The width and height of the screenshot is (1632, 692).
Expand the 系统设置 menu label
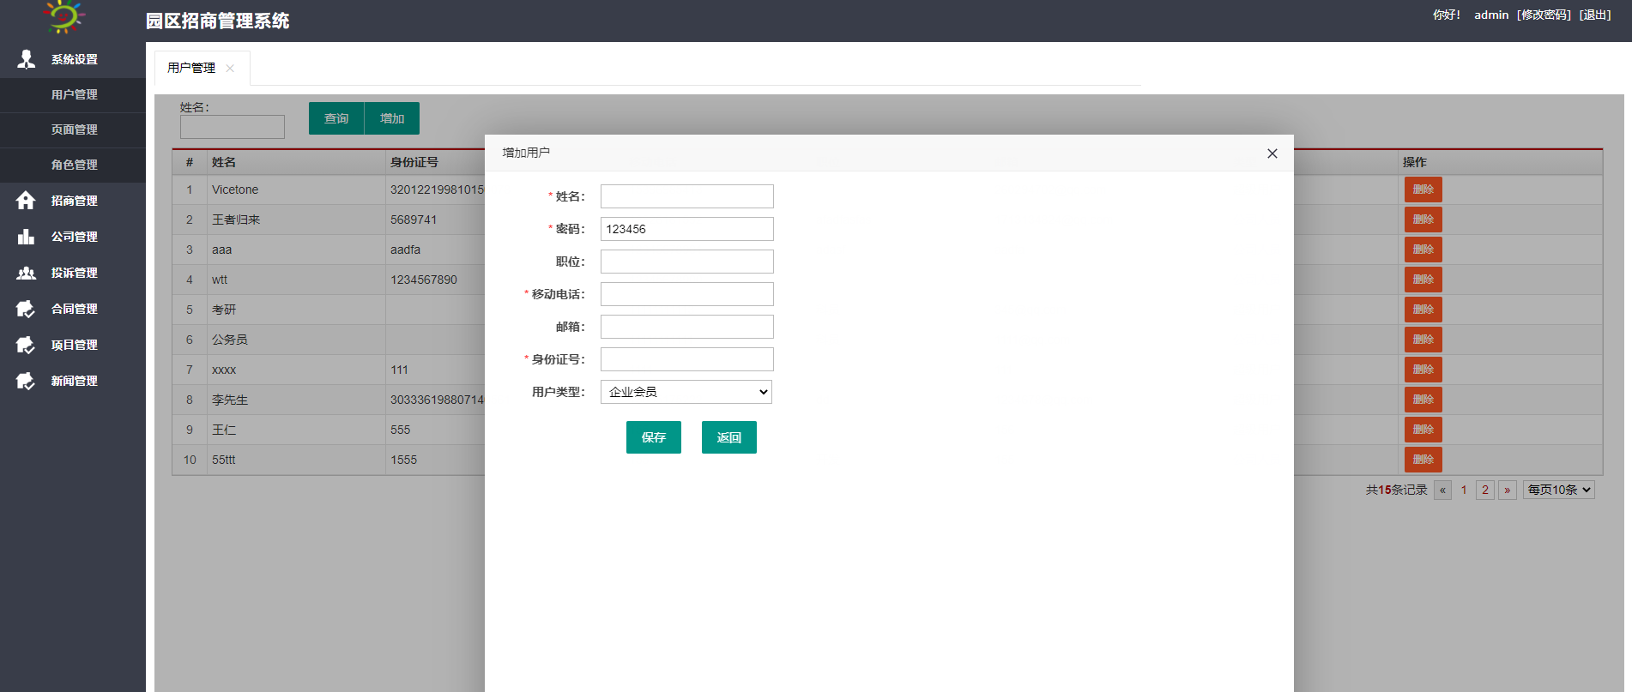point(74,59)
